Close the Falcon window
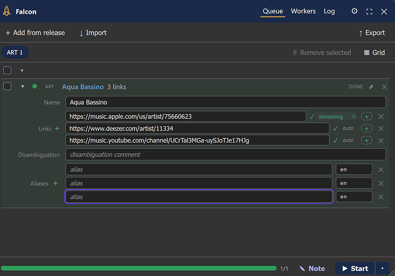 [x=384, y=11]
